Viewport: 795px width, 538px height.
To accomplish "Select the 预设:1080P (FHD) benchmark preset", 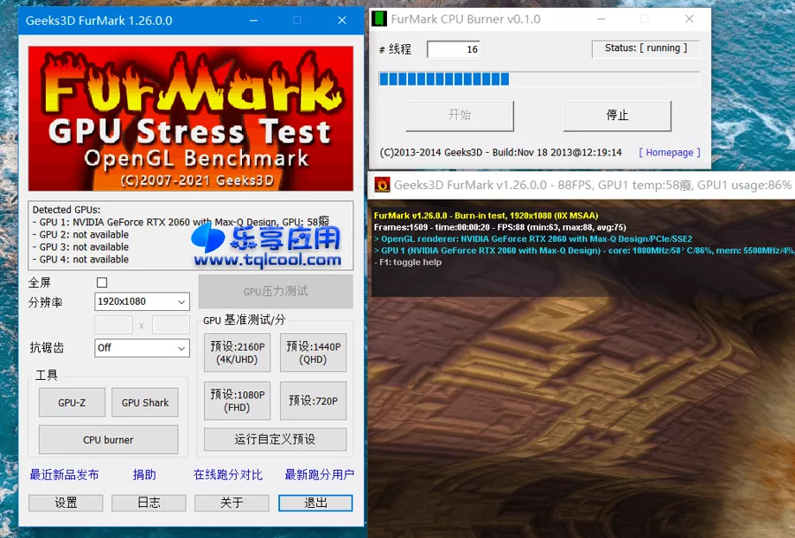I will coord(238,401).
